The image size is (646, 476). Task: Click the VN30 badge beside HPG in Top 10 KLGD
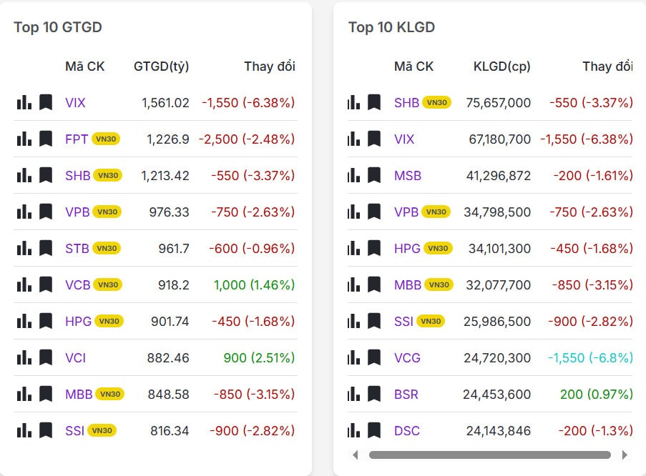click(438, 249)
